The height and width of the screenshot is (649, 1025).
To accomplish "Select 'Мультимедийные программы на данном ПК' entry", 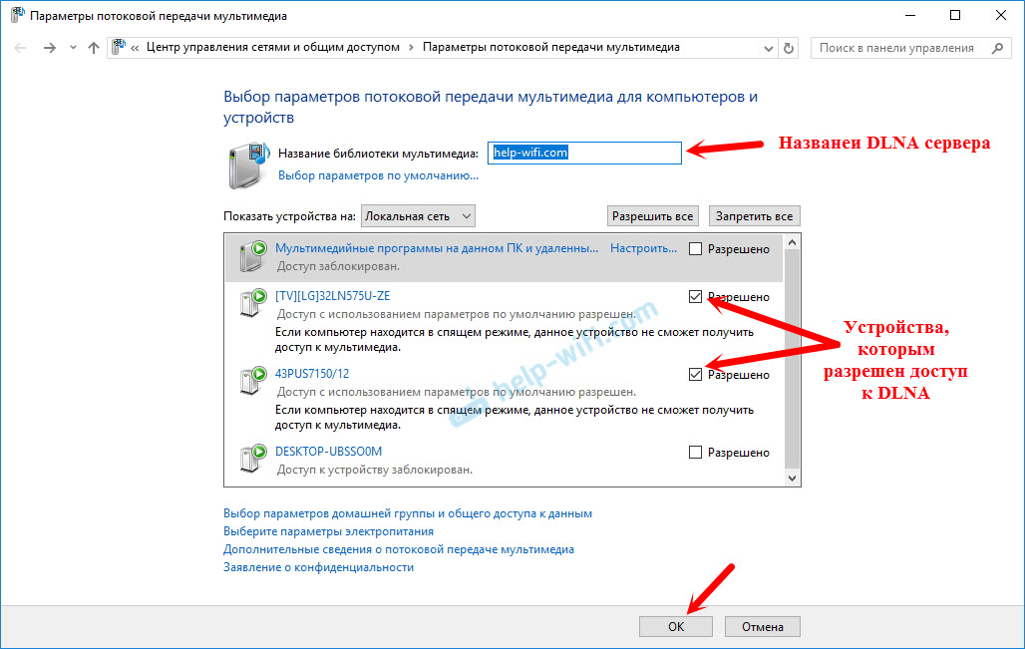I will tap(437, 248).
